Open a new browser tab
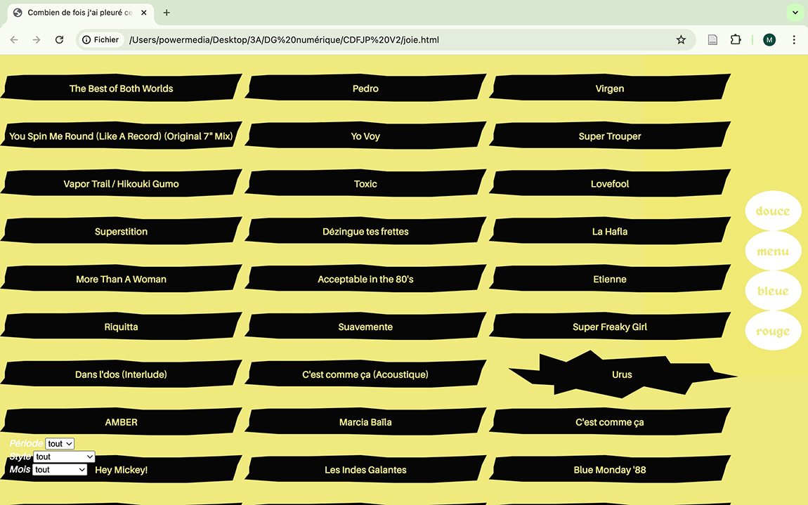 pos(167,13)
